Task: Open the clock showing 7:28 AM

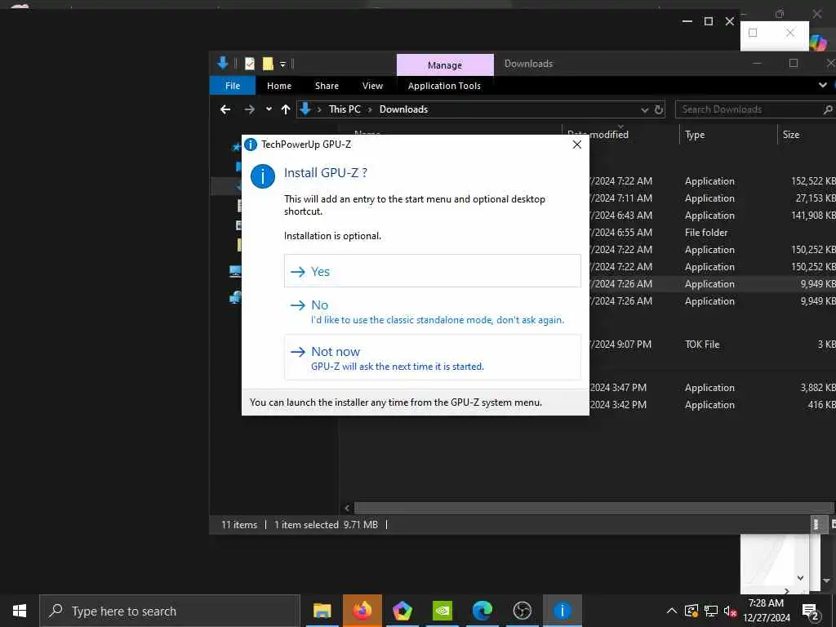Action: (x=766, y=611)
